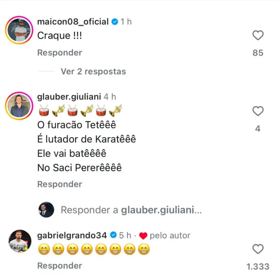Open maicon08_oficial's profile picture
The height and width of the screenshot is (275, 278).
point(20,31)
